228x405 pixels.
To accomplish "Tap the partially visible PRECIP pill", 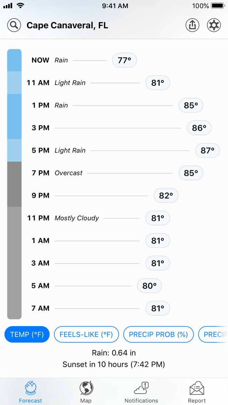I will tap(214, 335).
